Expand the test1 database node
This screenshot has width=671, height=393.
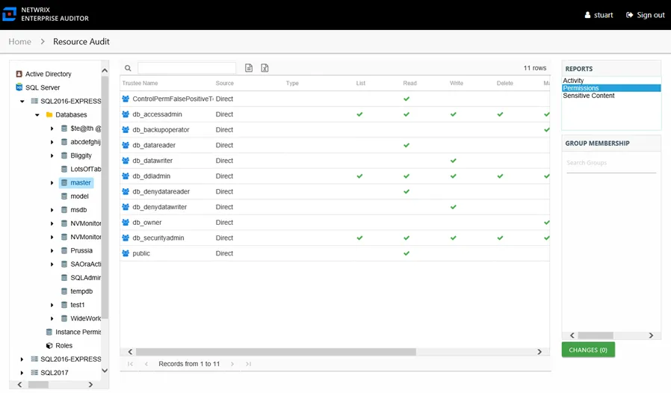pyautogui.click(x=52, y=305)
